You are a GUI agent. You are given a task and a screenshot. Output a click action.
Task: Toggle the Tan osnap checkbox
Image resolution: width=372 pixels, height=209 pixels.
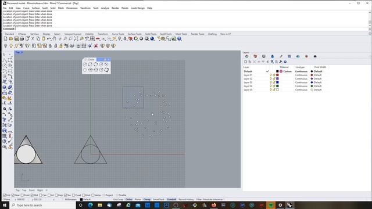[66, 195]
